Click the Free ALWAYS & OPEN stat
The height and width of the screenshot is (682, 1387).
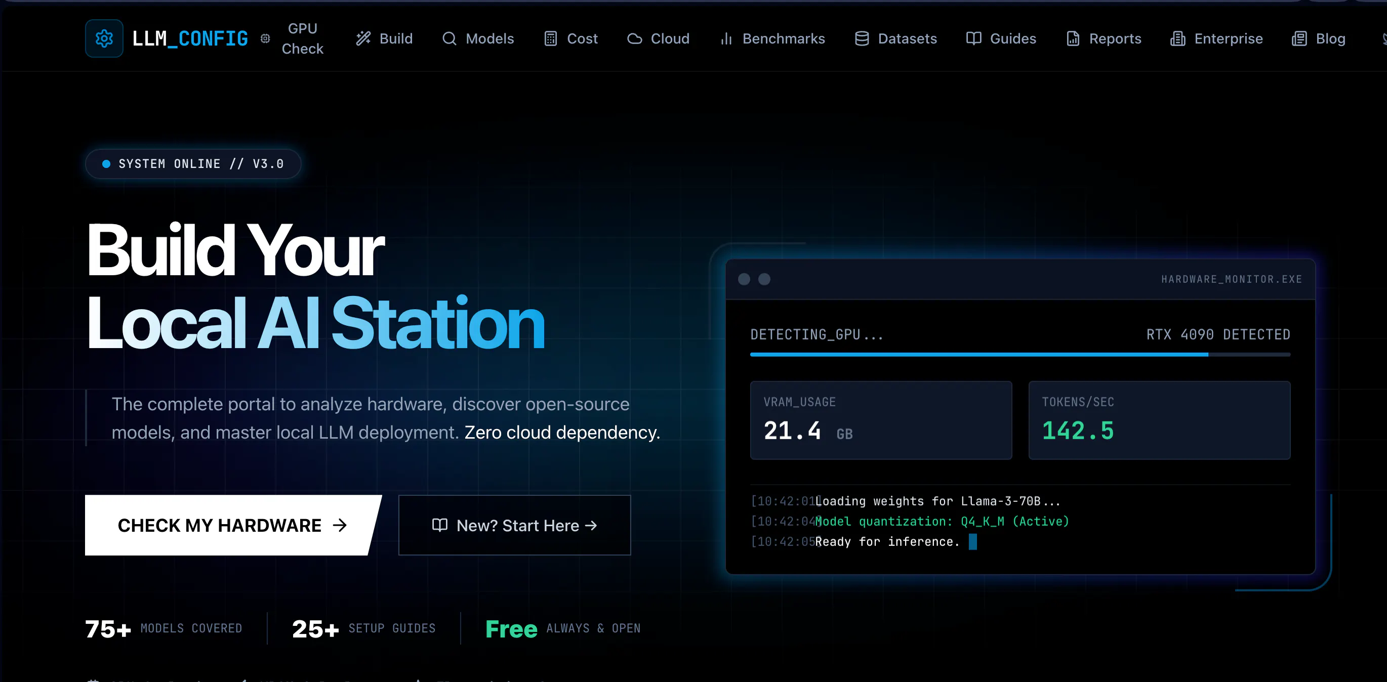(563, 629)
